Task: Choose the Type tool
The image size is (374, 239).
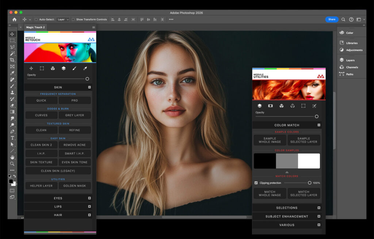Action: (x=12, y=138)
